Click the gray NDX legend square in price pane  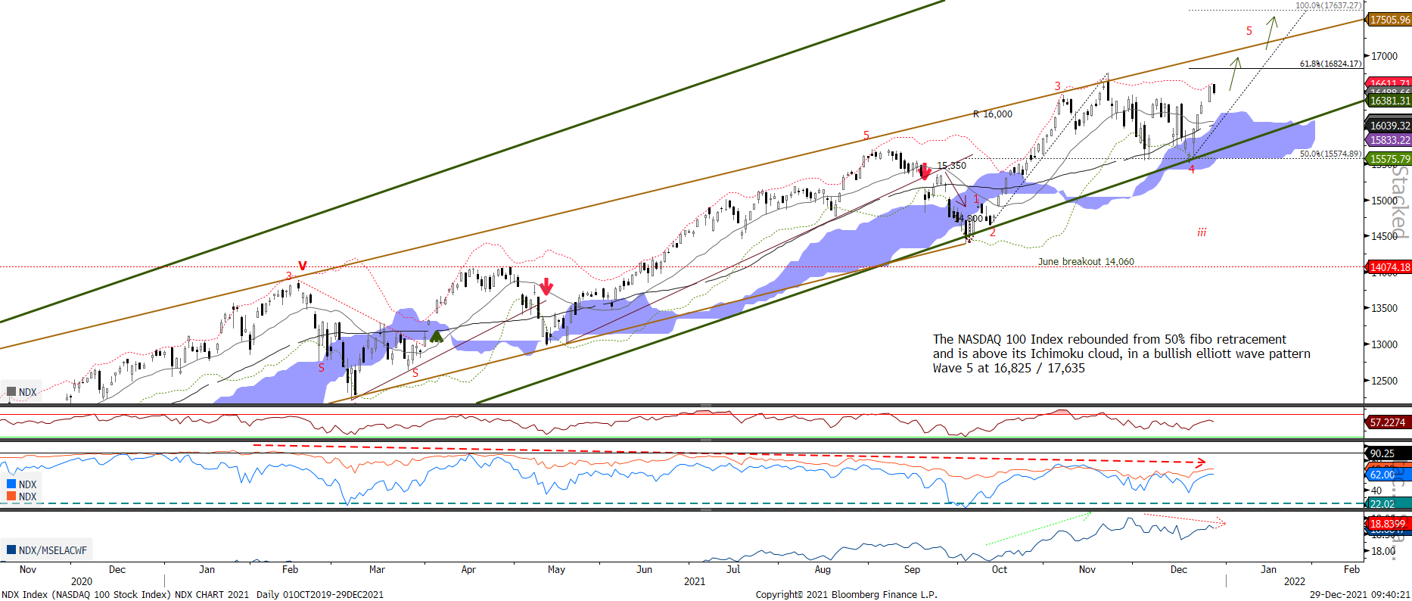tap(11, 392)
